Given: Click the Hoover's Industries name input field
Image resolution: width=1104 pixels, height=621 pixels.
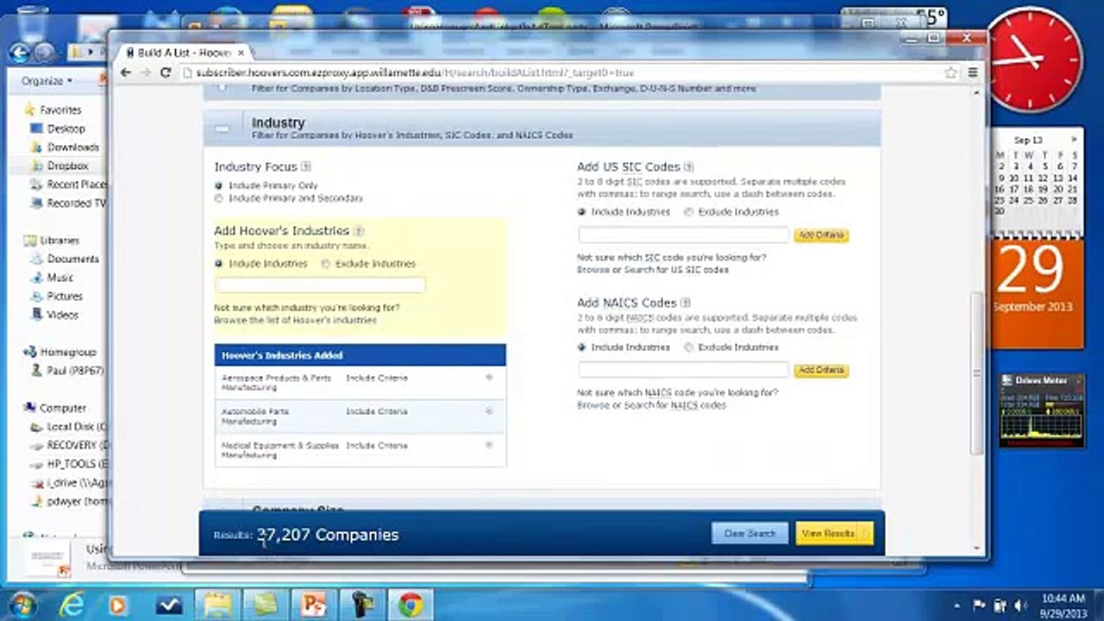Looking at the screenshot, I should pos(320,285).
